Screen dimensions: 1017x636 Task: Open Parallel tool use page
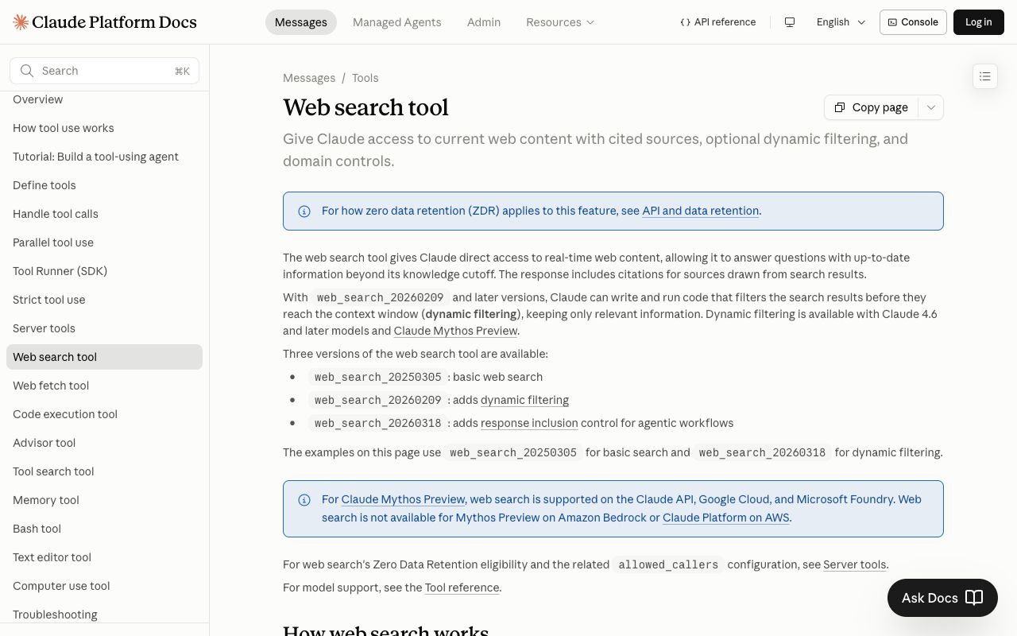104,242
